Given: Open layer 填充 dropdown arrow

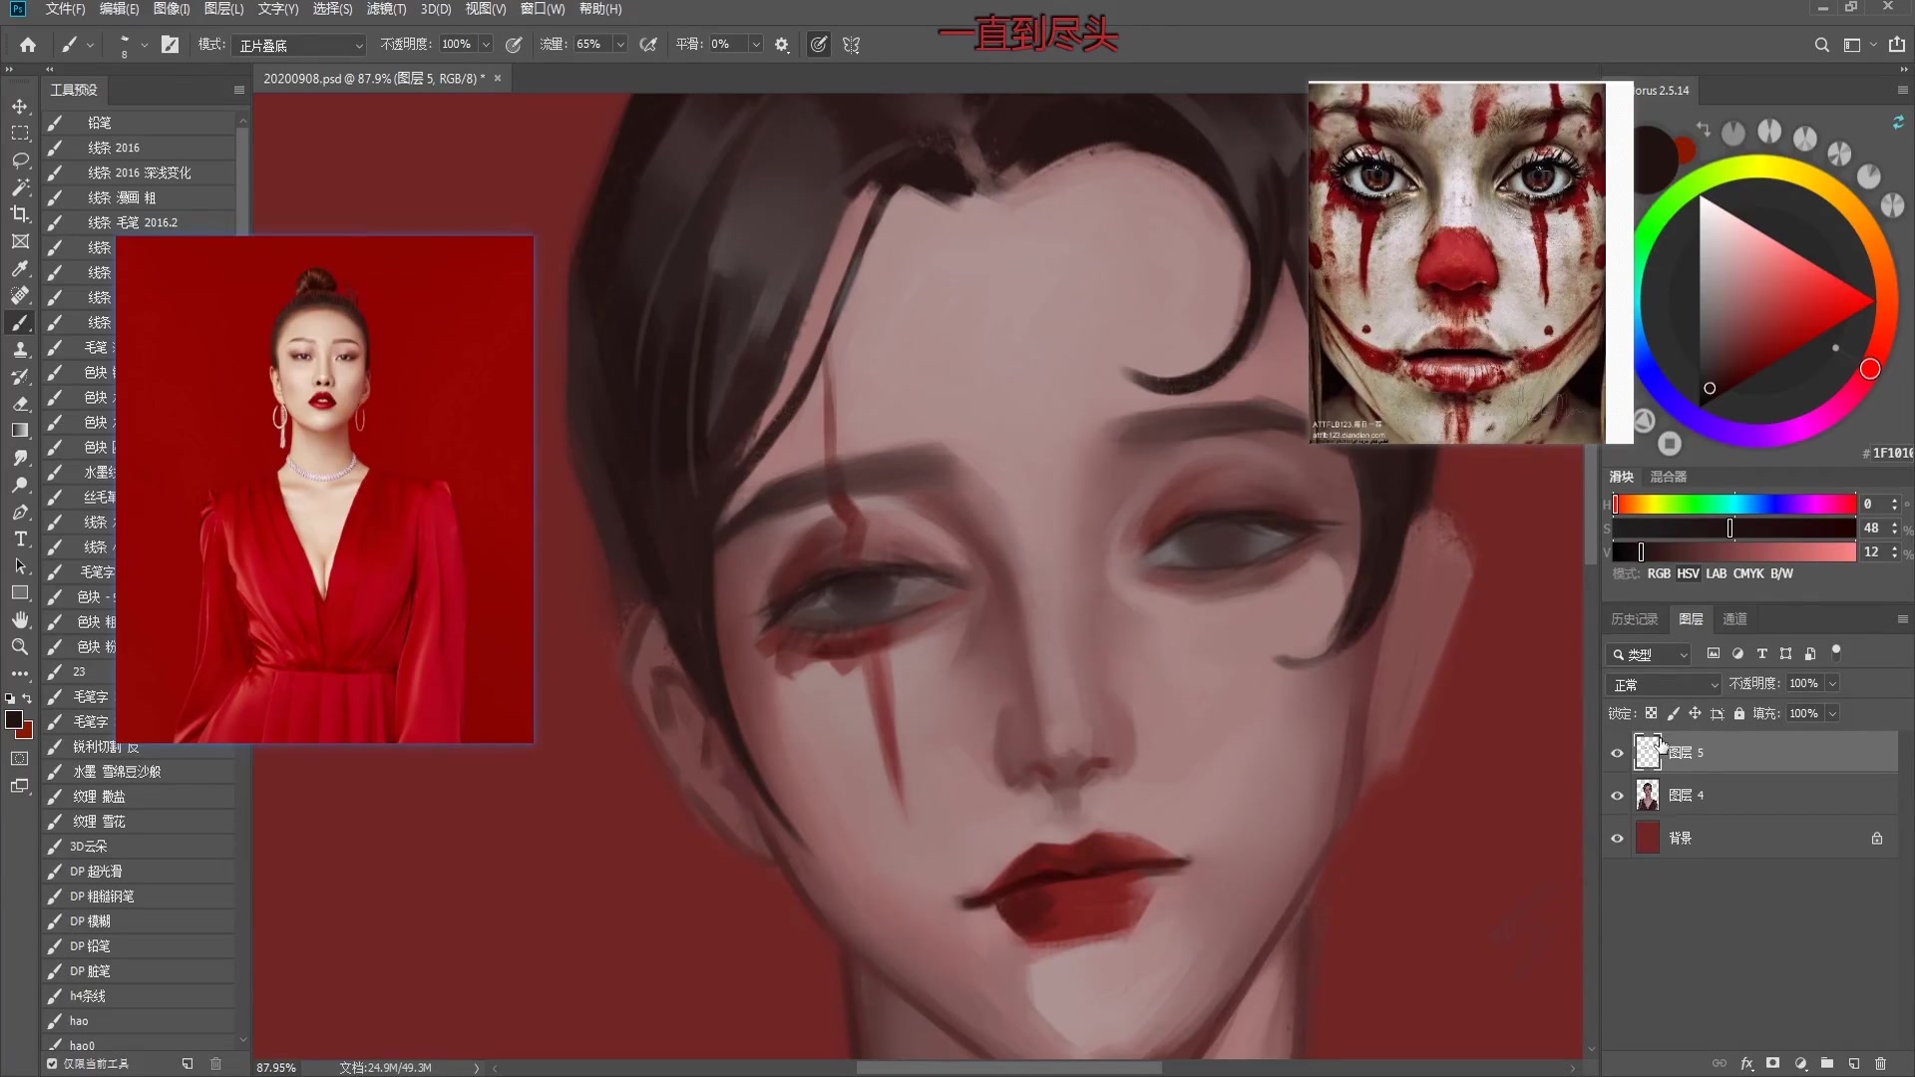Looking at the screenshot, I should (x=1832, y=714).
